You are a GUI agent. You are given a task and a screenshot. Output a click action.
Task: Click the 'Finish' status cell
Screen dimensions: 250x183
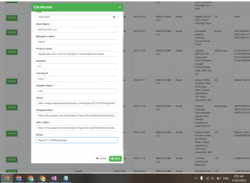tap(78, 171)
